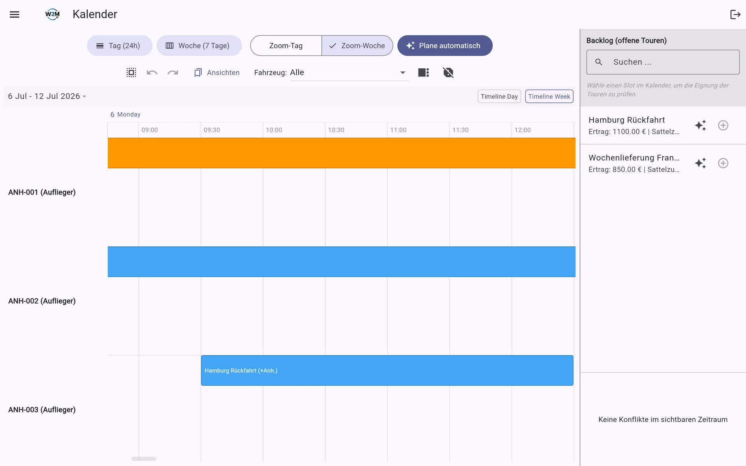746x466 pixels.
Task: Toggle the side panel layout icon
Action: pos(424,73)
